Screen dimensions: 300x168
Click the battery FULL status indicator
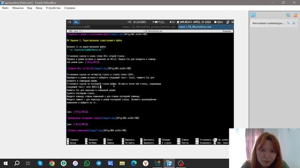pos(158,22)
